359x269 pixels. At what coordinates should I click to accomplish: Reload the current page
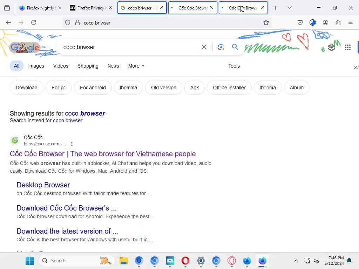pos(34,22)
